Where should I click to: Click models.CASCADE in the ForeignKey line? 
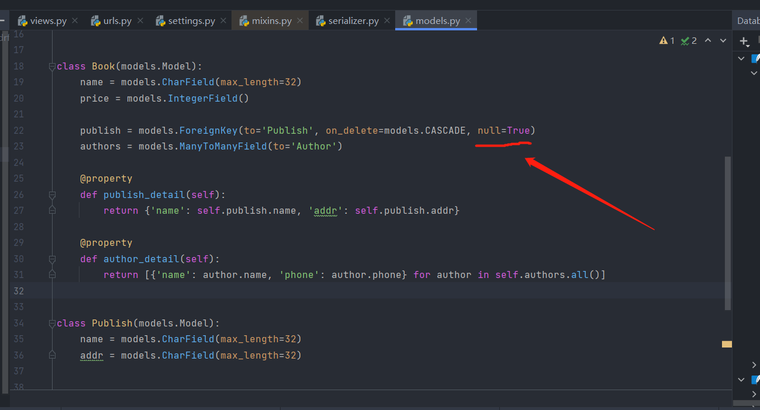pos(425,130)
